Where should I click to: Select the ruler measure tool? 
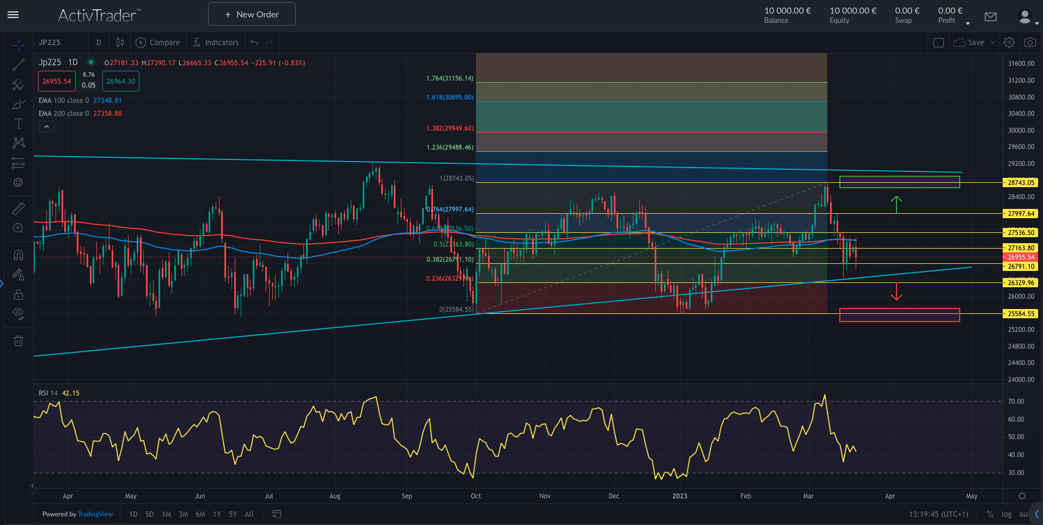[x=18, y=208]
